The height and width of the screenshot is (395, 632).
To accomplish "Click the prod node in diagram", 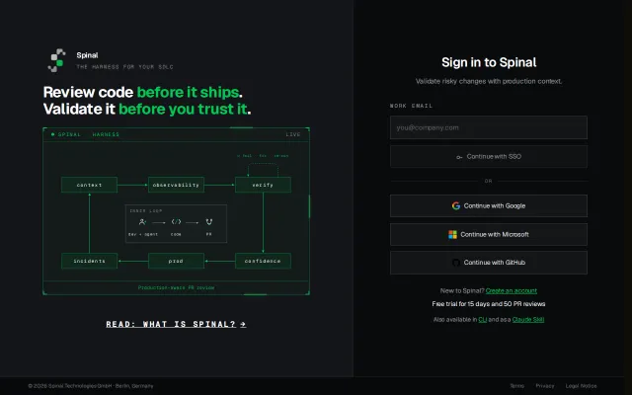I will click(176, 261).
